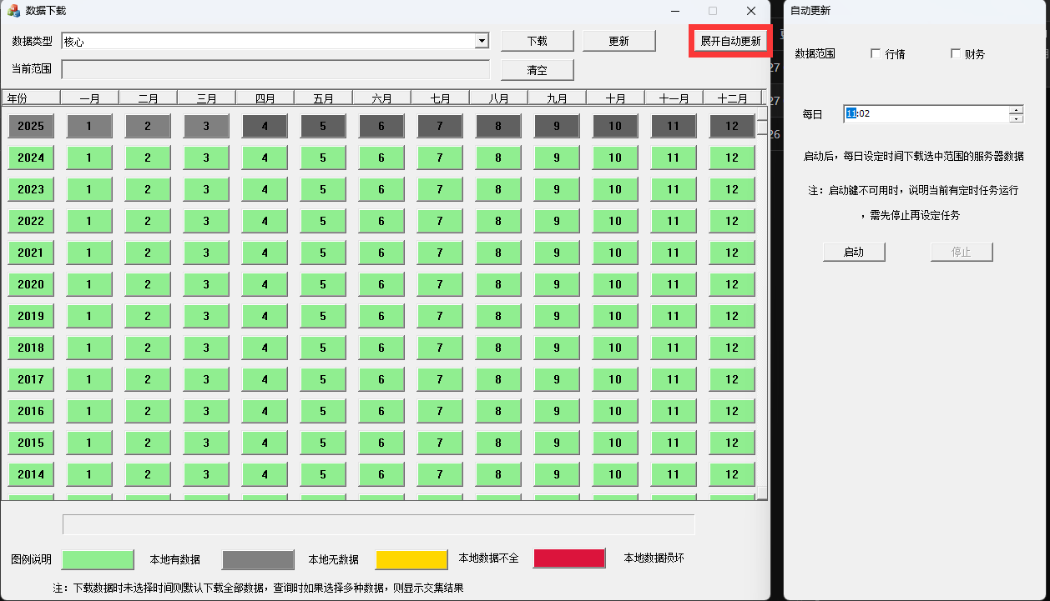This screenshot has height=601, width=1050.
Task: Click the 更新 button
Action: [x=618, y=41]
